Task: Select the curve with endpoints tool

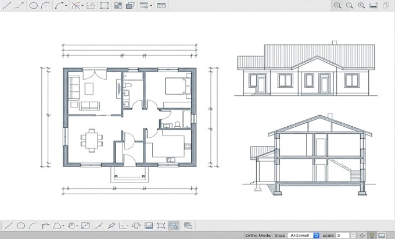Action: pos(59,5)
